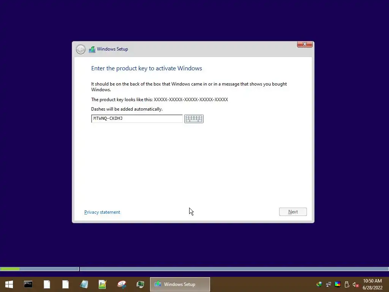389x292 pixels.
Task: Open the clock showing 10:50 AM
Action: tap(372, 284)
